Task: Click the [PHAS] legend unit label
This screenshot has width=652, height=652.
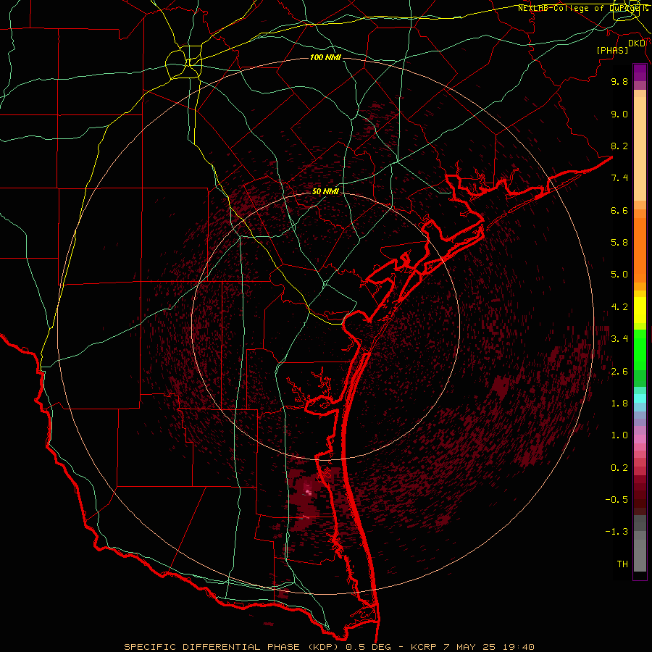Action: pyautogui.click(x=612, y=50)
